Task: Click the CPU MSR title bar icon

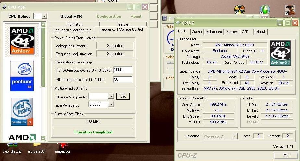Action: click(x=4, y=7)
